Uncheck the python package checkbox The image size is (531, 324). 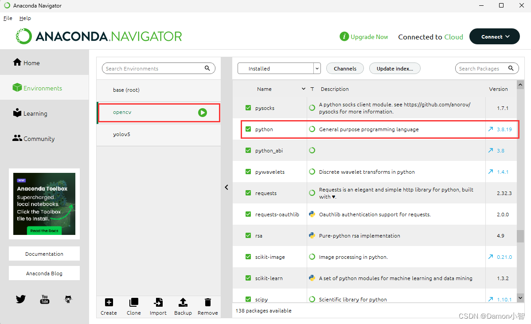point(248,129)
